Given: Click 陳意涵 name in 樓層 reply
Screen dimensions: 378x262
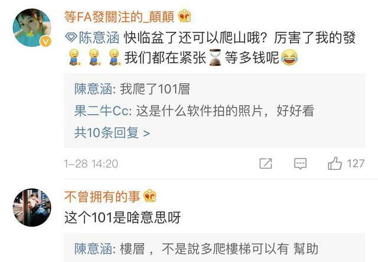Looking at the screenshot, I should tap(93, 249).
